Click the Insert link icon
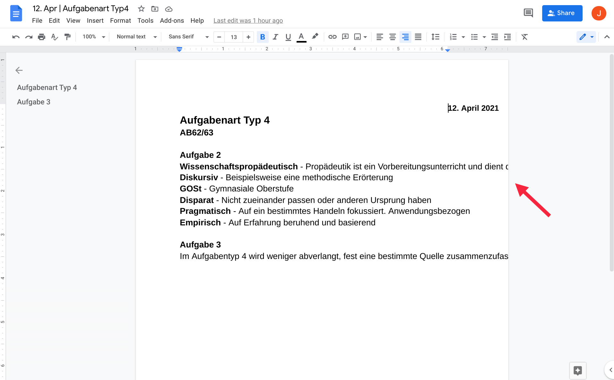The height and width of the screenshot is (380, 614). point(332,37)
